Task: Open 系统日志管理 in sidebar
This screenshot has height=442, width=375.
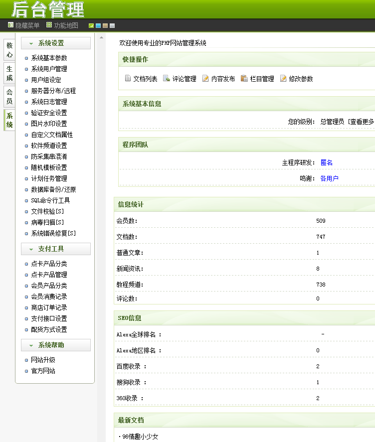Action: point(49,102)
